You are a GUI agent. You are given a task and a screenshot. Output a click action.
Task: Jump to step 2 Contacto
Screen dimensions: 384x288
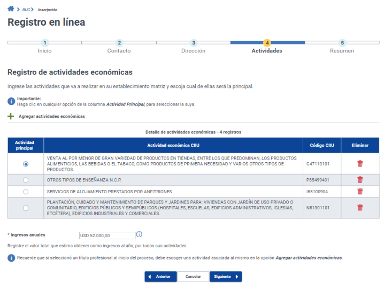(x=119, y=43)
